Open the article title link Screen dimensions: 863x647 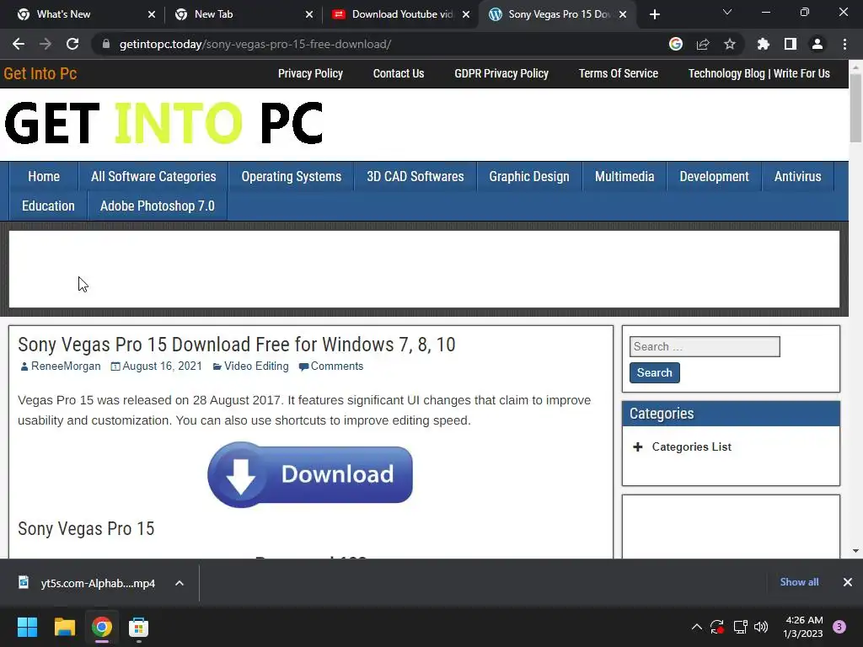click(237, 345)
